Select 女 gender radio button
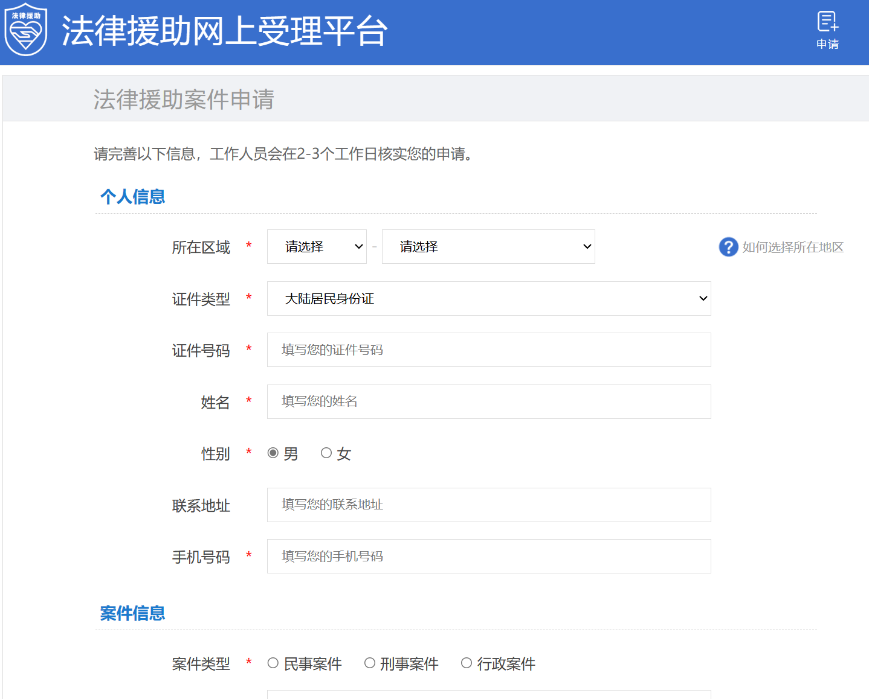 pos(326,453)
